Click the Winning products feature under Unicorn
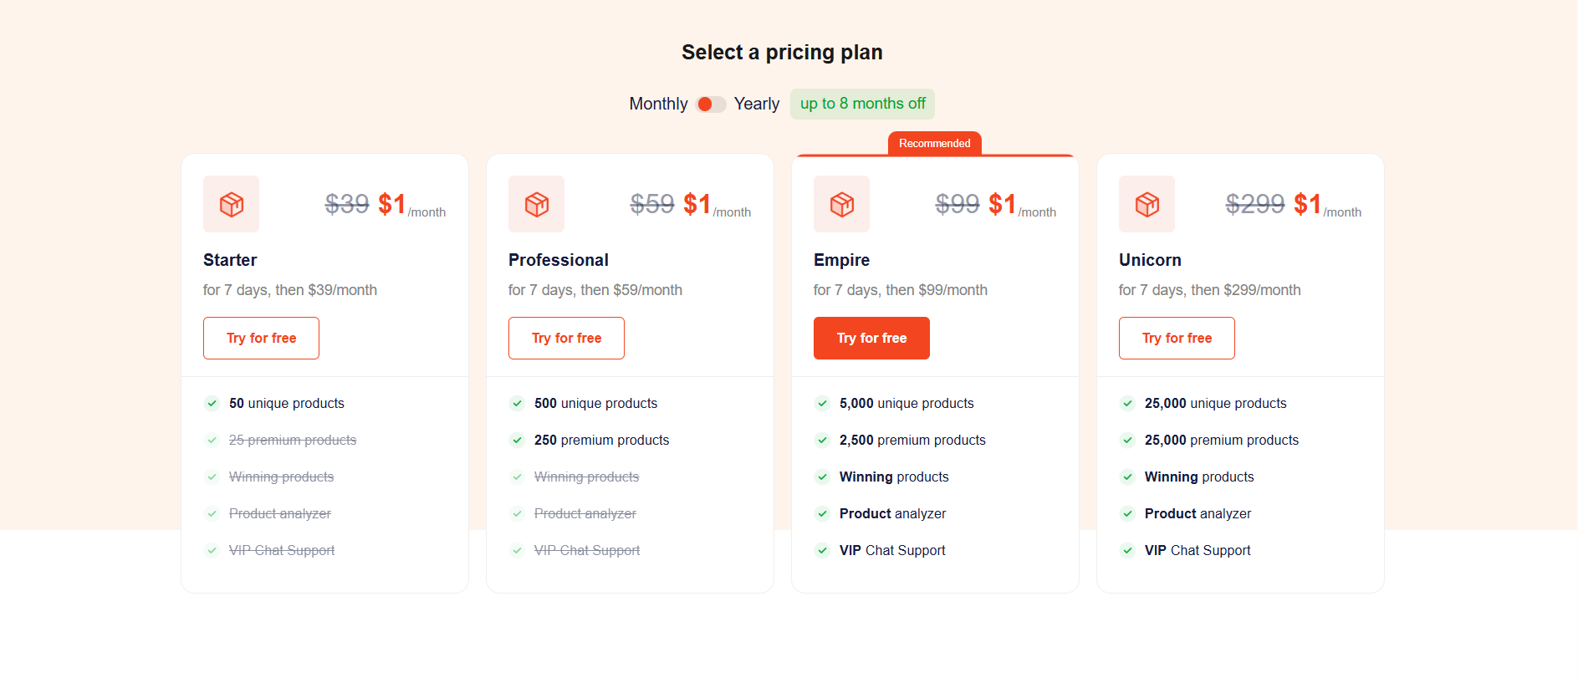This screenshot has height=683, width=1578. click(1199, 477)
